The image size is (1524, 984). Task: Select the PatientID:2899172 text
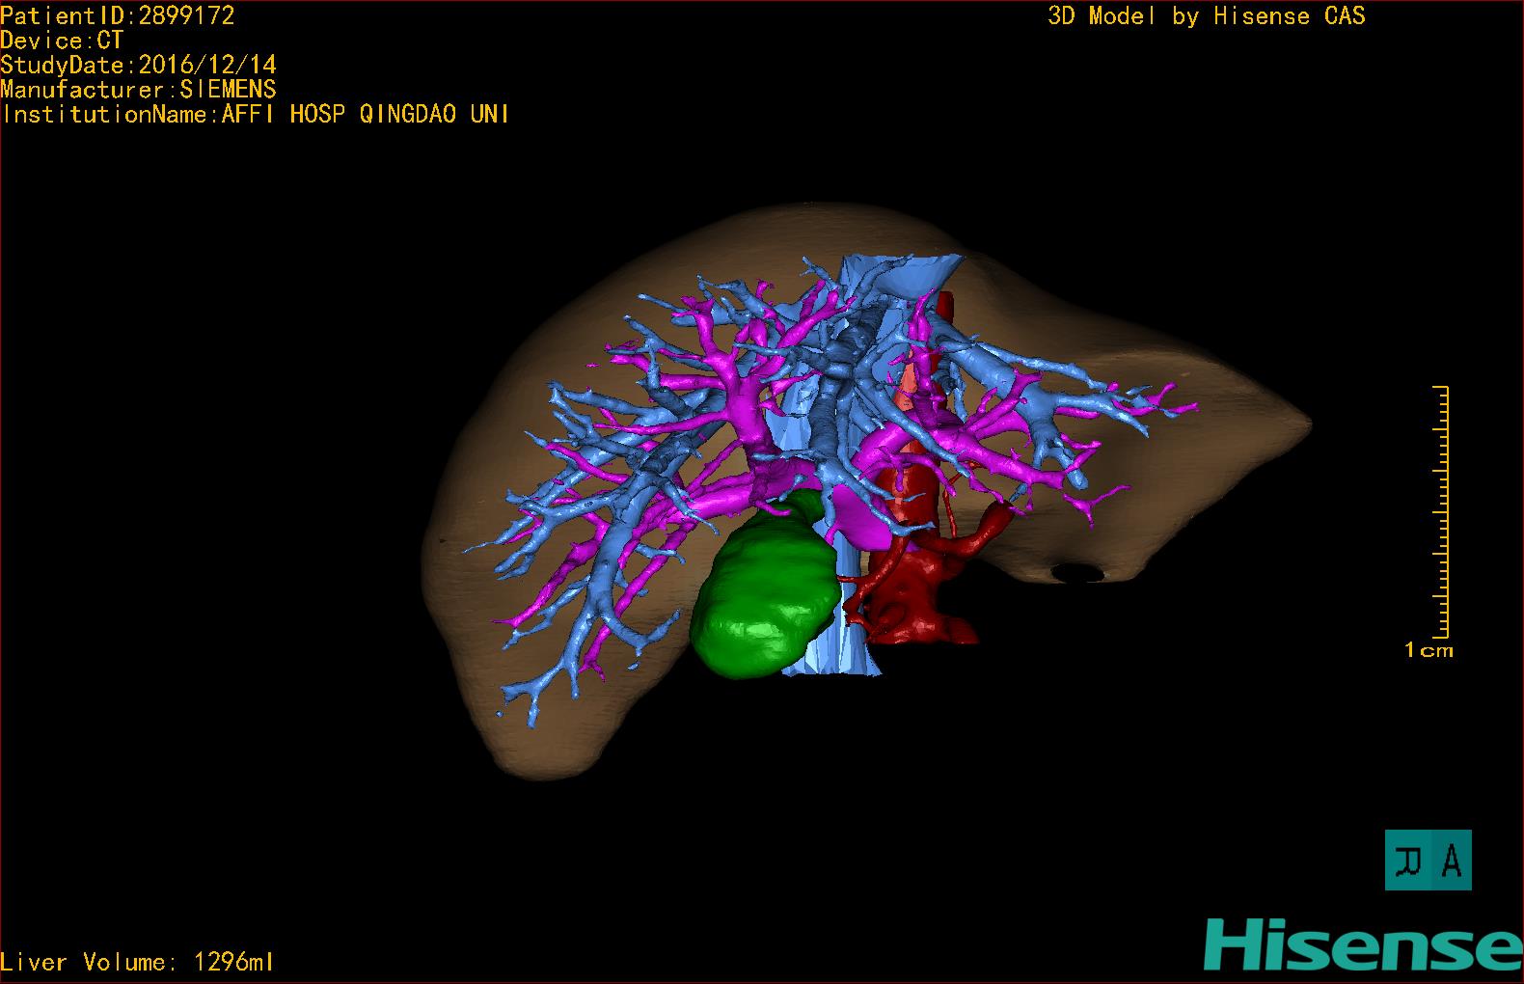[118, 15]
